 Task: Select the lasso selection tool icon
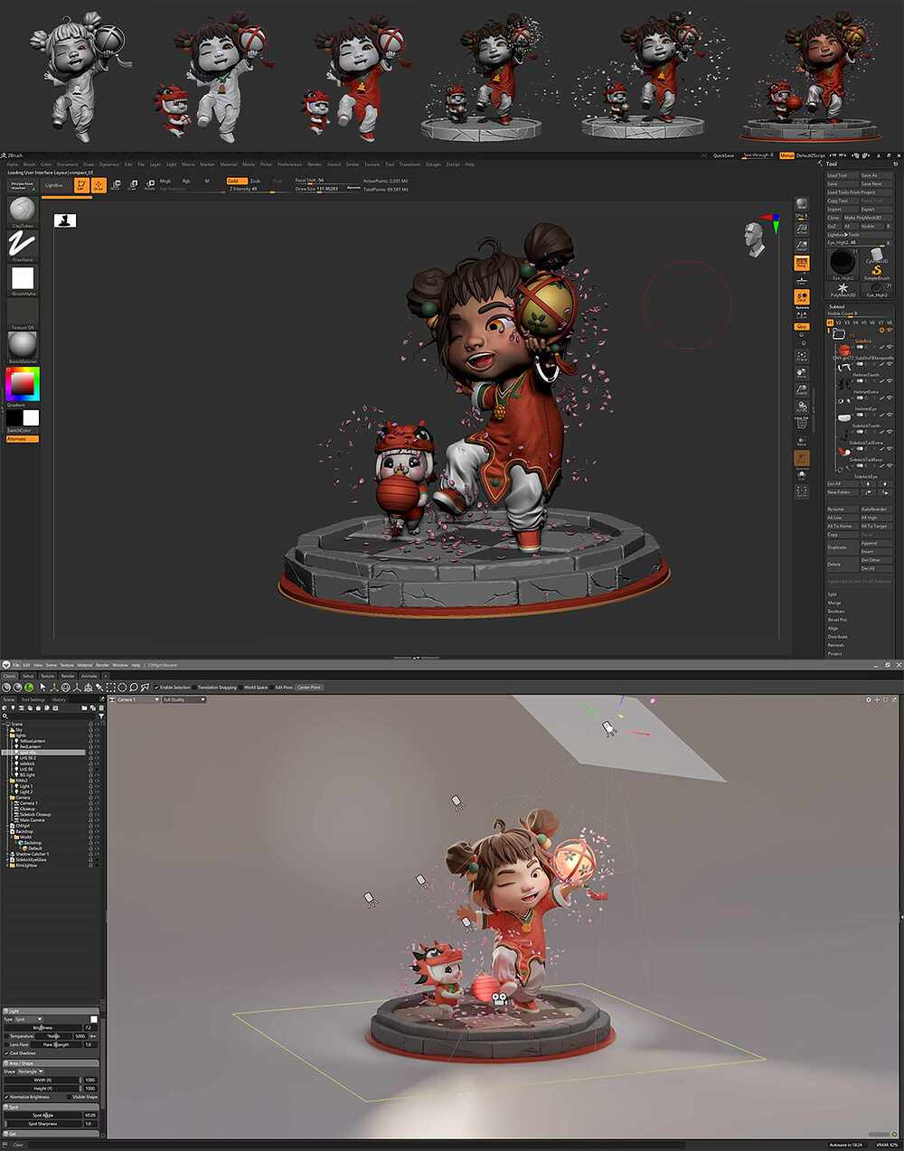(x=134, y=688)
